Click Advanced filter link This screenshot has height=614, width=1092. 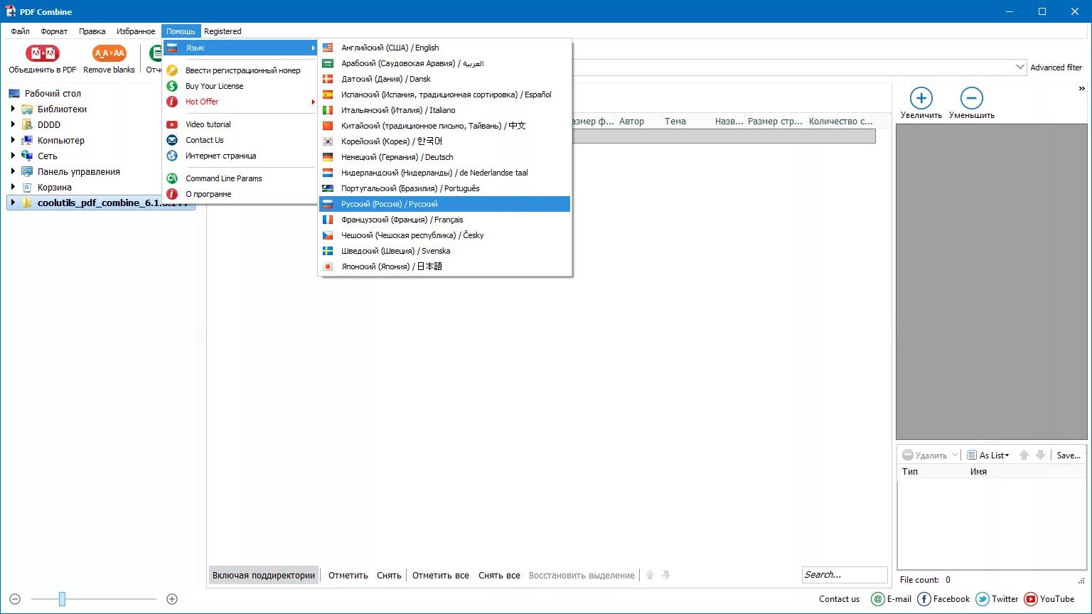(1056, 68)
